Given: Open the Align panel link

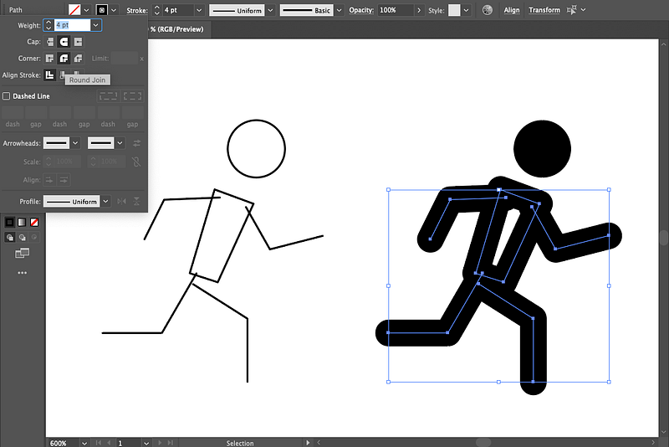Looking at the screenshot, I should [x=512, y=10].
